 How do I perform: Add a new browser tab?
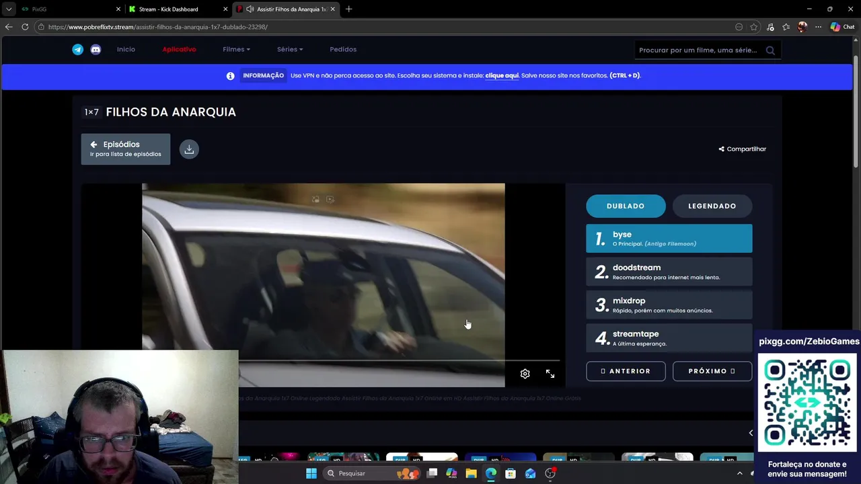coord(348,9)
